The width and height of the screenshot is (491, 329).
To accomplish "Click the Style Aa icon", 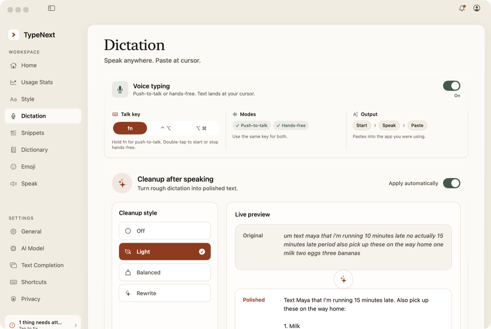I will pyautogui.click(x=13, y=99).
